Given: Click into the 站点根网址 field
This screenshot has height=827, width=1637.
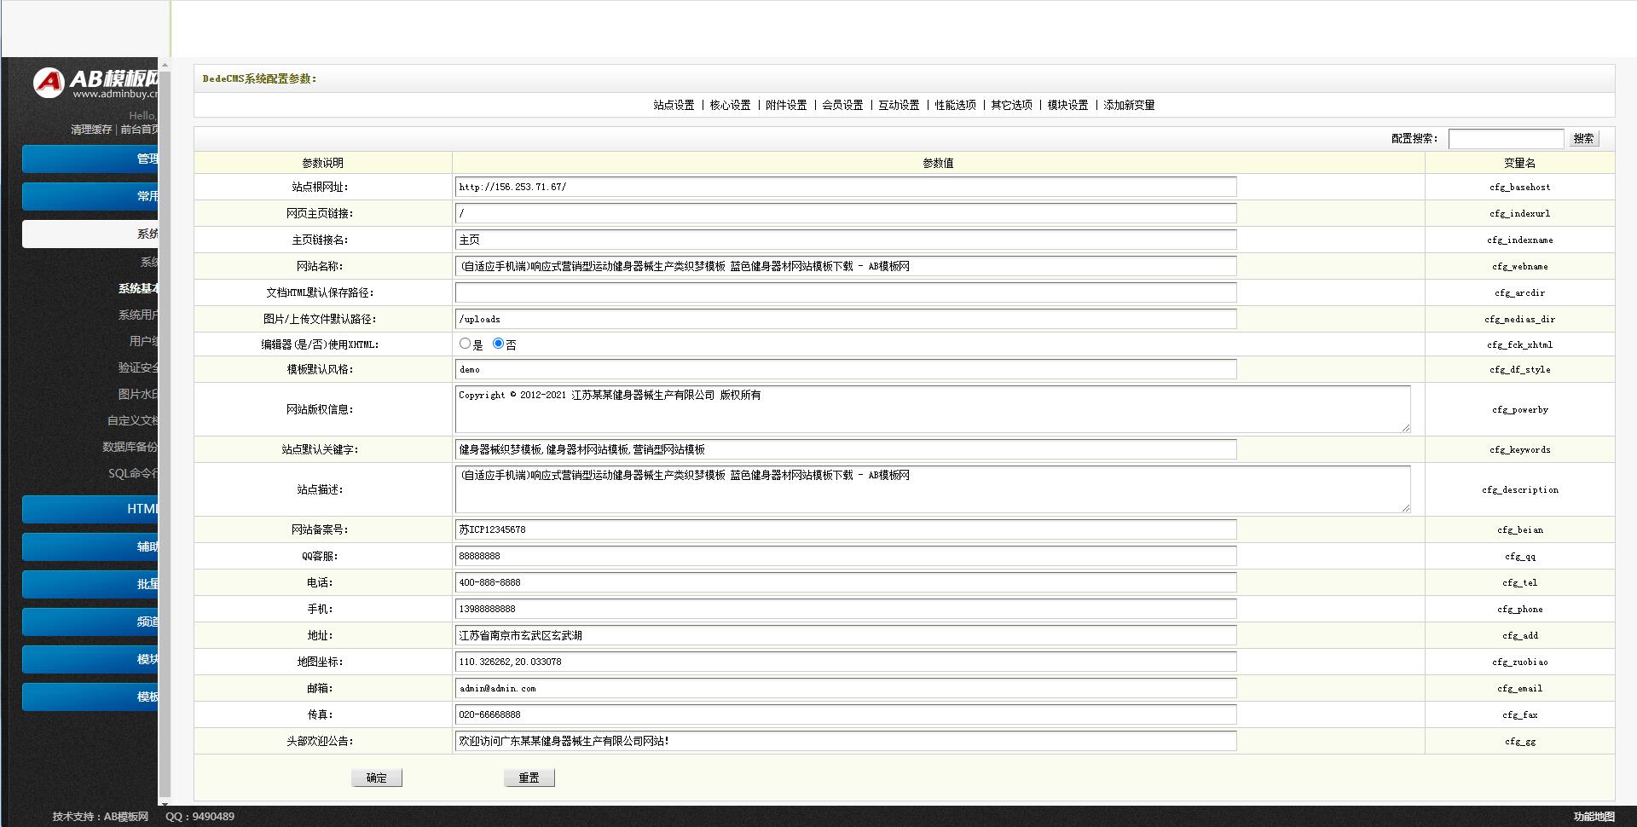Looking at the screenshot, I should 845,187.
